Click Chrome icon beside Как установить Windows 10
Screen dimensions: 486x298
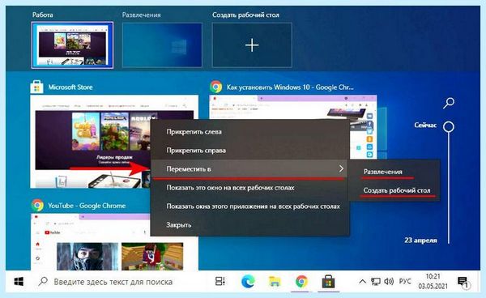(x=215, y=87)
